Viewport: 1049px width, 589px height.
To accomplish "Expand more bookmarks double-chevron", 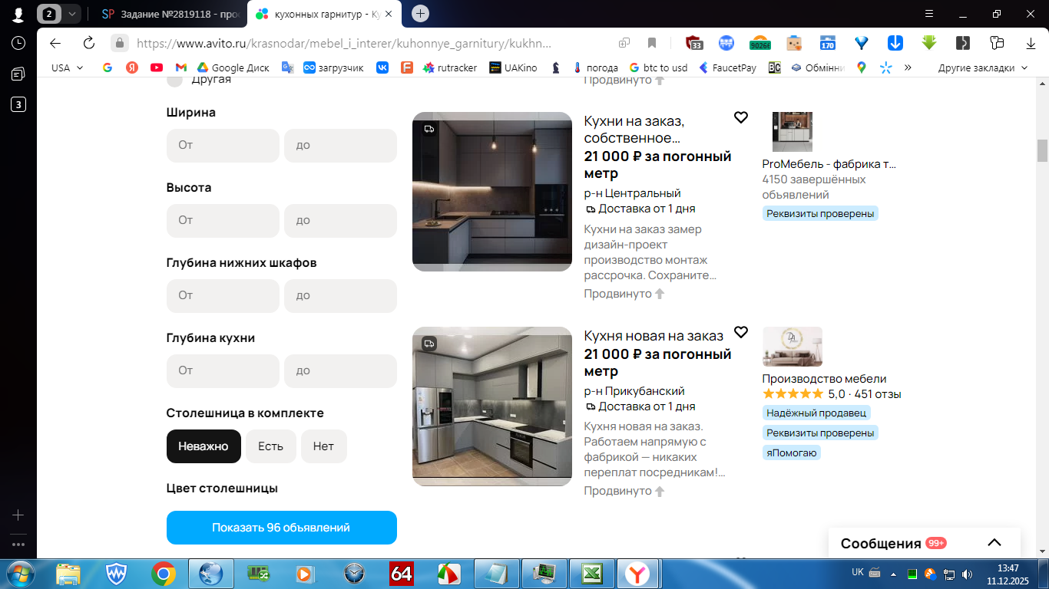I will [908, 67].
